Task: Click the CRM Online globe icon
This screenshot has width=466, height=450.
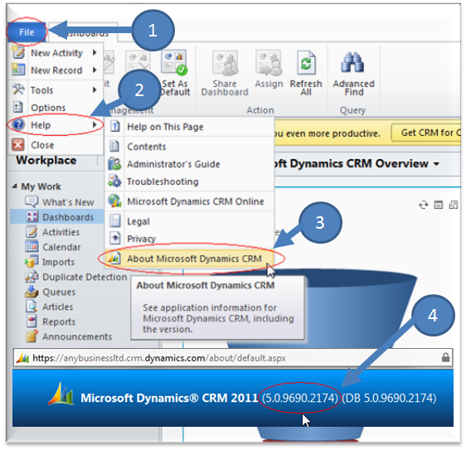Action: 114,201
